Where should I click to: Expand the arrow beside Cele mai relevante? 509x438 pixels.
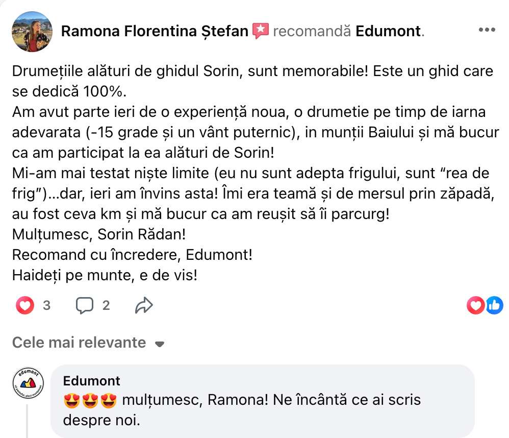point(160,344)
